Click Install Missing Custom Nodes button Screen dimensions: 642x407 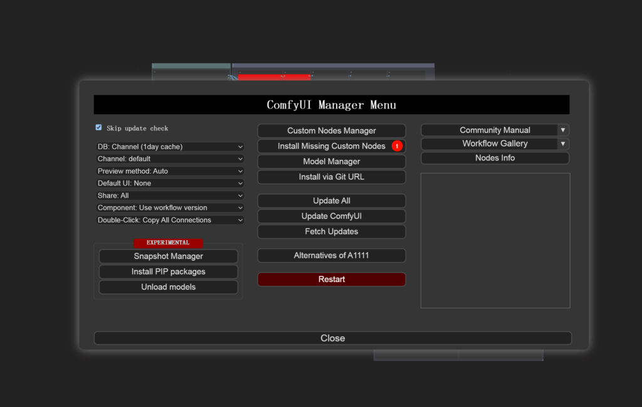point(332,146)
